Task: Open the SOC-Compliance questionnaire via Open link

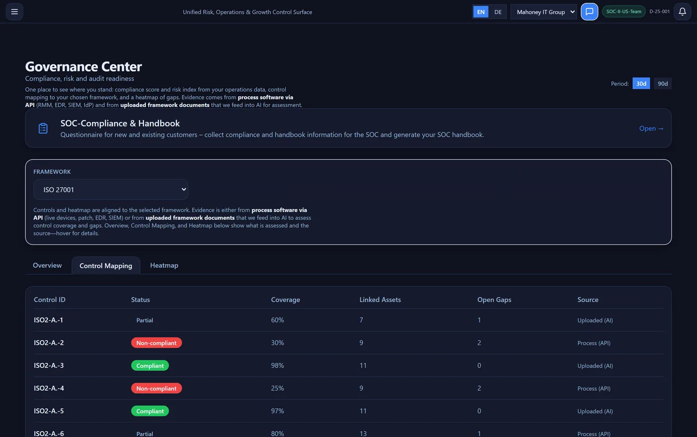Action: 651,128
